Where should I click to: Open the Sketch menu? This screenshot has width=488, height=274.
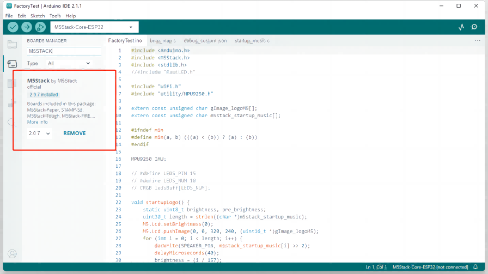click(38, 16)
